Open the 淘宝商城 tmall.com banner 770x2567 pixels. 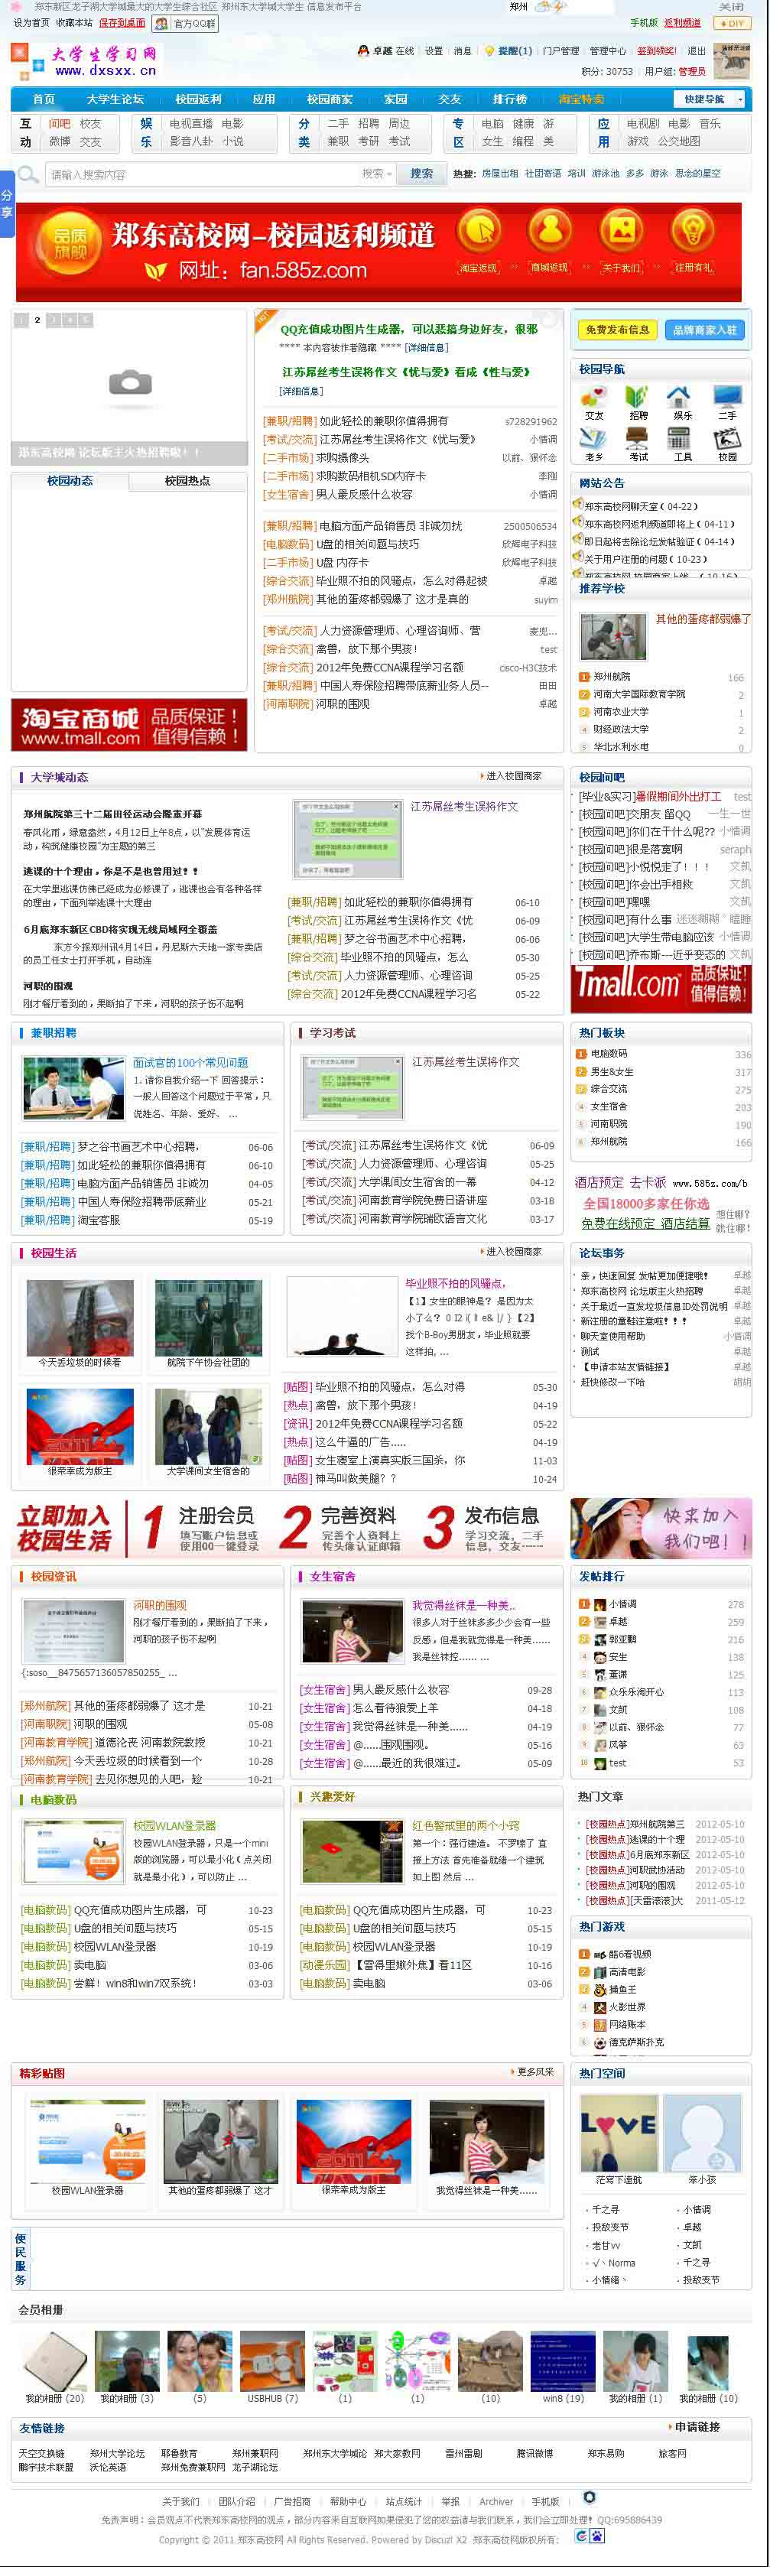[129, 724]
